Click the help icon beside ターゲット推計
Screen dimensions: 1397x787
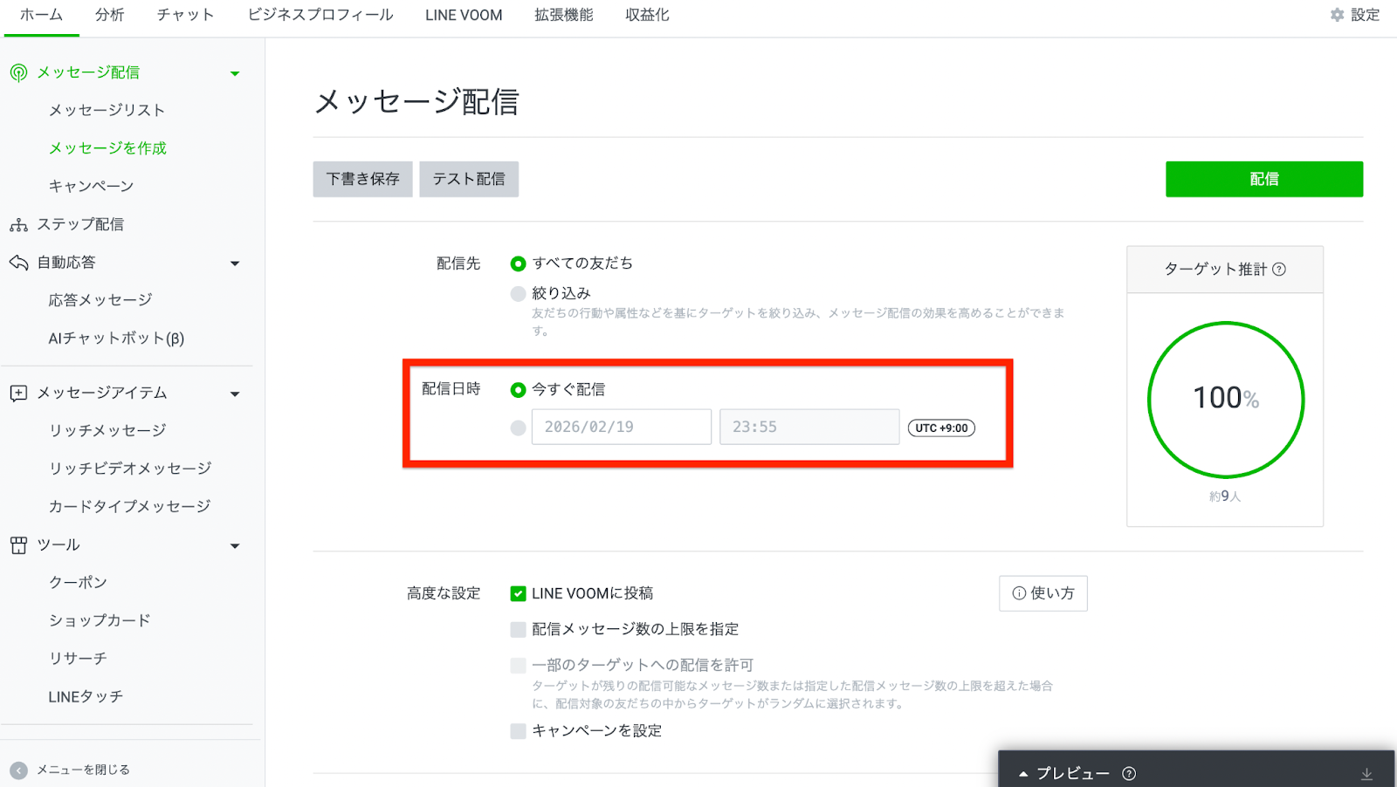click(x=1279, y=270)
